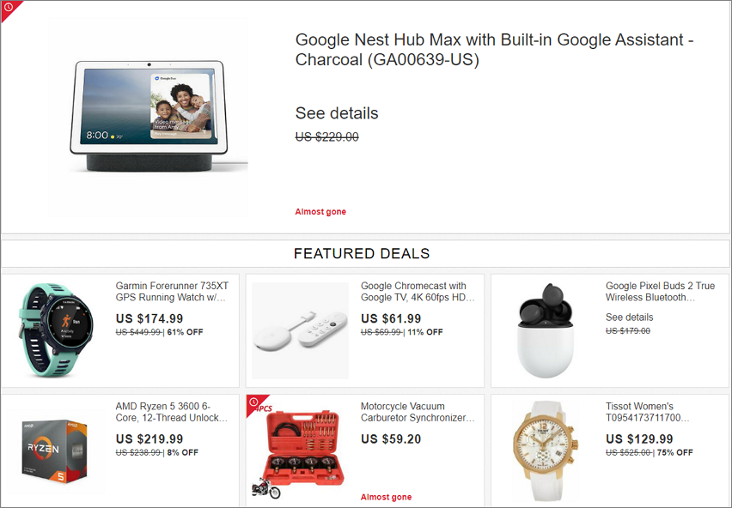The width and height of the screenshot is (732, 508).
Task: Click red clock badge on Nest Hub deal
Action: (8, 8)
